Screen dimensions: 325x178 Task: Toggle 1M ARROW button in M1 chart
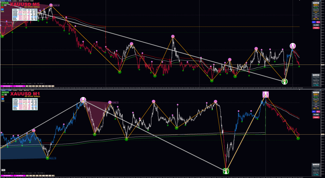pos(19,175)
